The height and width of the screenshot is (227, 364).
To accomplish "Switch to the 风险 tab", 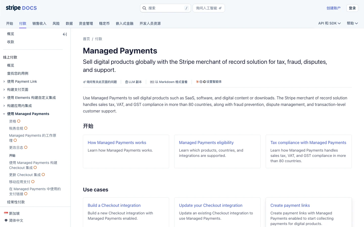I will pyautogui.click(x=56, y=23).
